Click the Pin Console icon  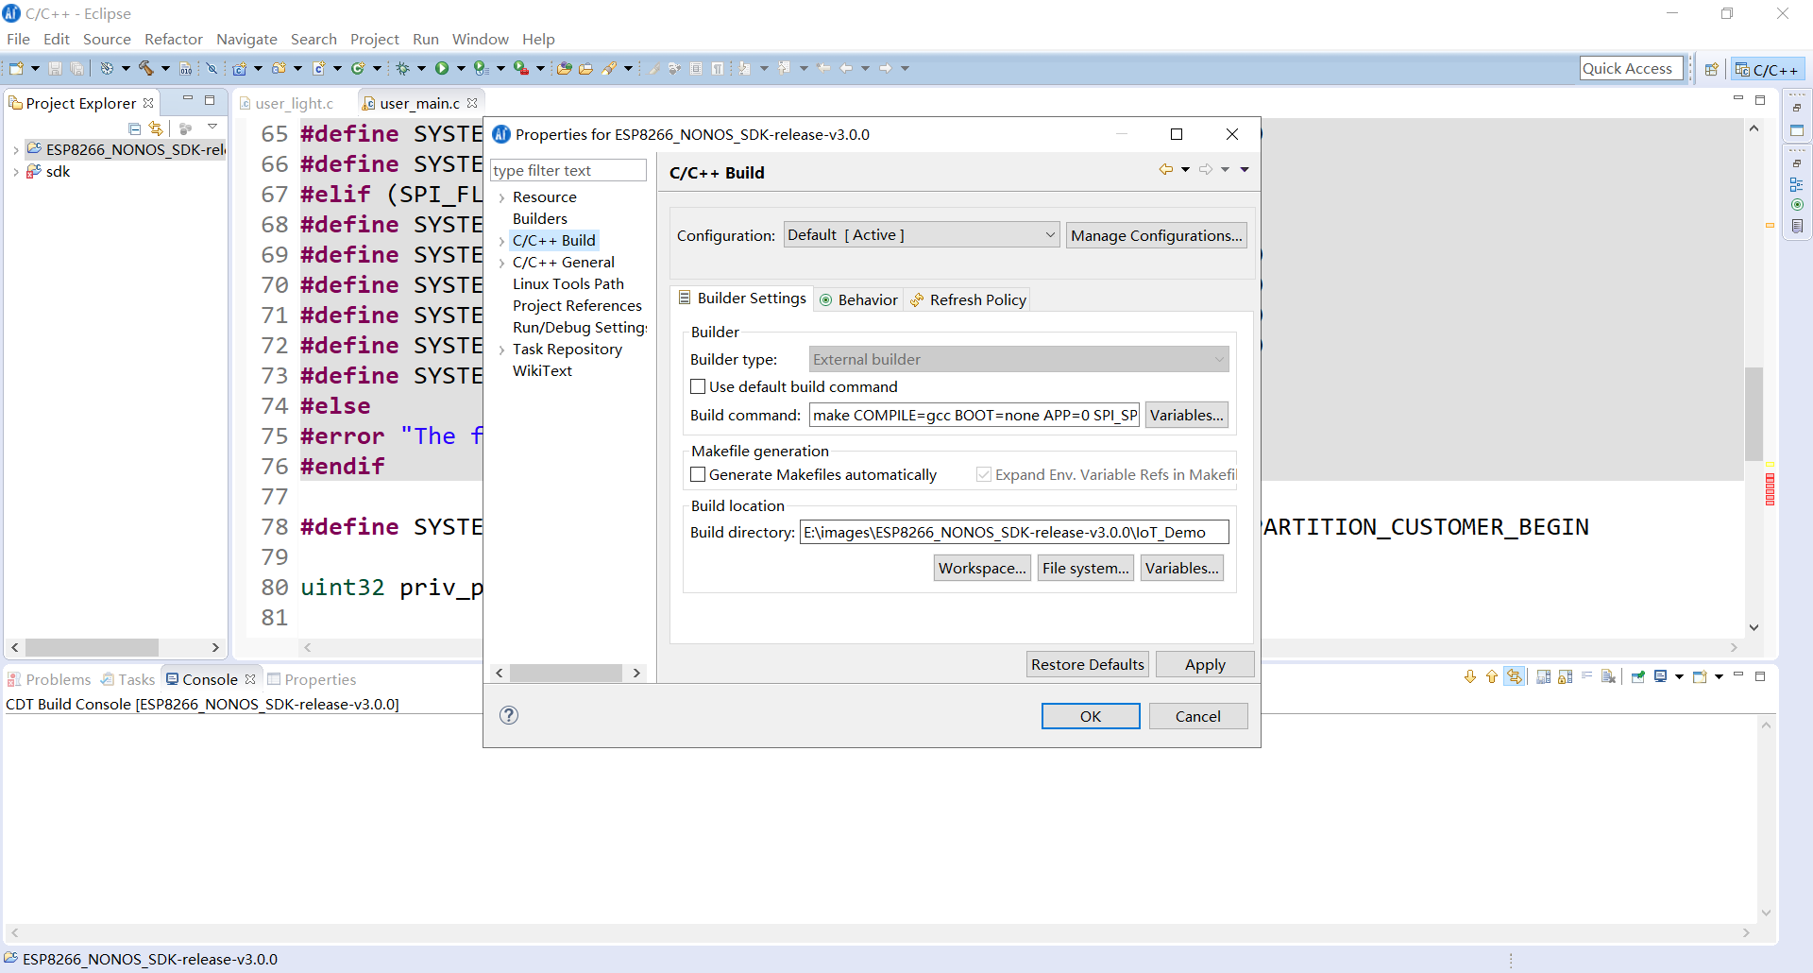click(x=1638, y=676)
